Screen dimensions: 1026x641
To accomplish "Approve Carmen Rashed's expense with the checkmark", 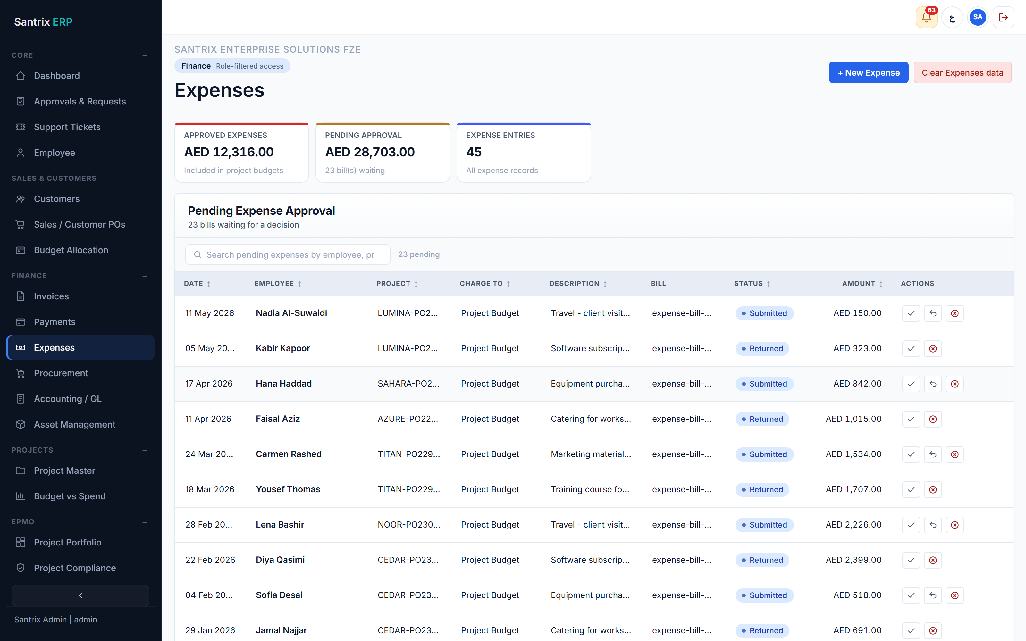I will click(911, 454).
